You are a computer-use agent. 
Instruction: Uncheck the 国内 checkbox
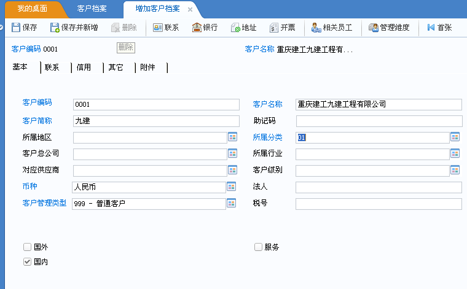[27, 261]
